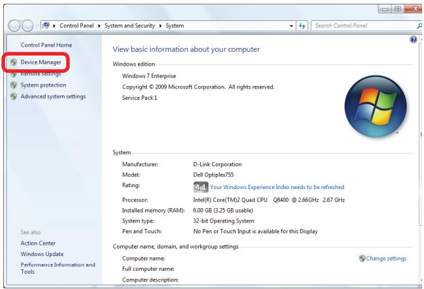
Task: Select 'Dell Optiplex755' model value
Action: [x=213, y=175]
